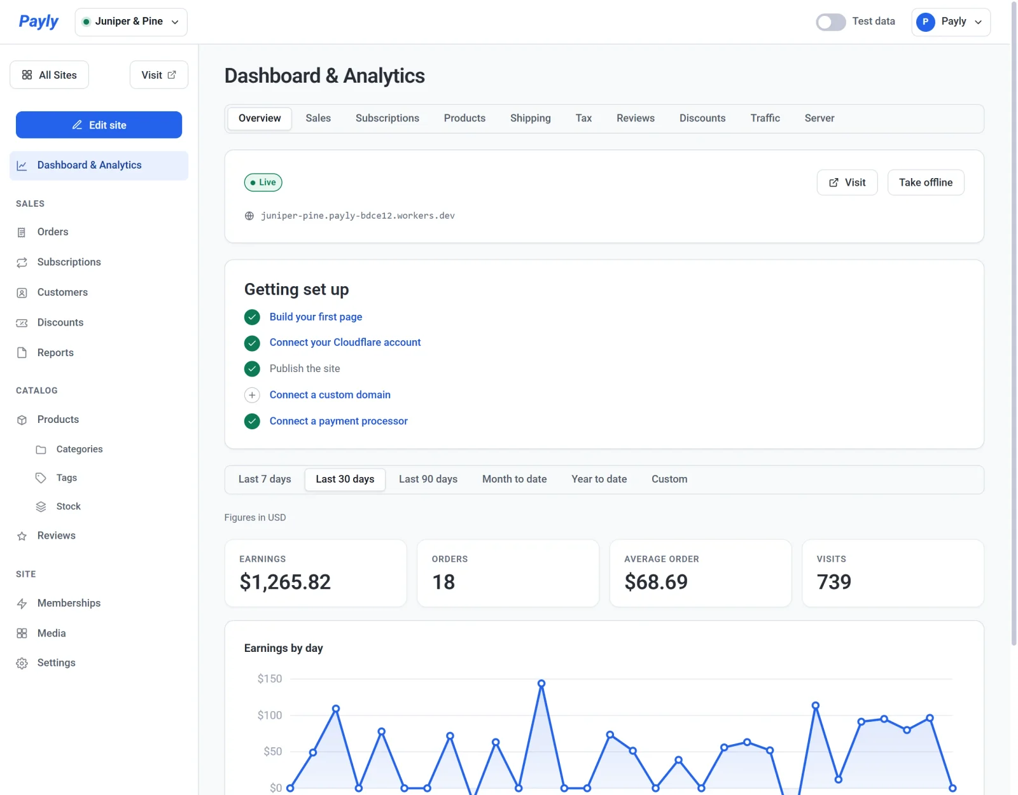Image resolution: width=1018 pixels, height=795 pixels.
Task: Click the Take offline button
Action: pos(926,183)
